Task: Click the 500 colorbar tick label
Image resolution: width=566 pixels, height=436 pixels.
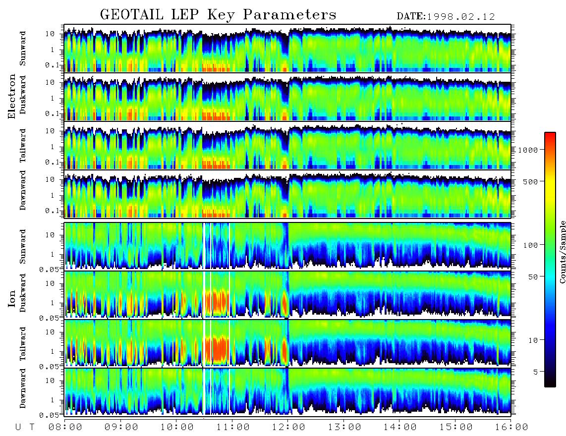Action: (x=530, y=181)
